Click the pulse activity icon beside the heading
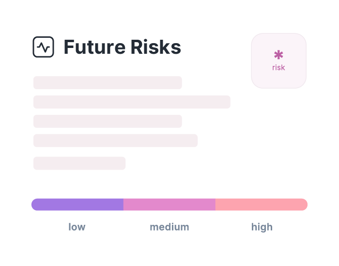Viewport: 339px width, 266px height. click(43, 47)
